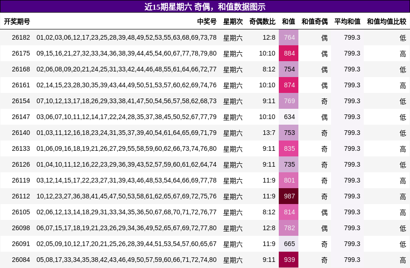
Task: Click 星期六 in row 26147
Action: [x=233, y=117]
